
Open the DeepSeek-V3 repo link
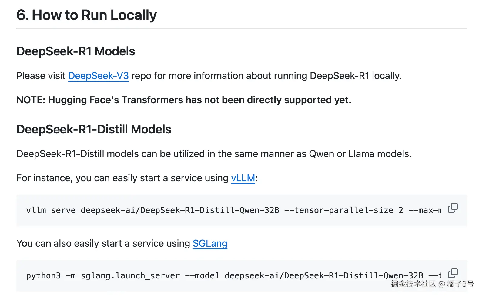[x=99, y=76]
